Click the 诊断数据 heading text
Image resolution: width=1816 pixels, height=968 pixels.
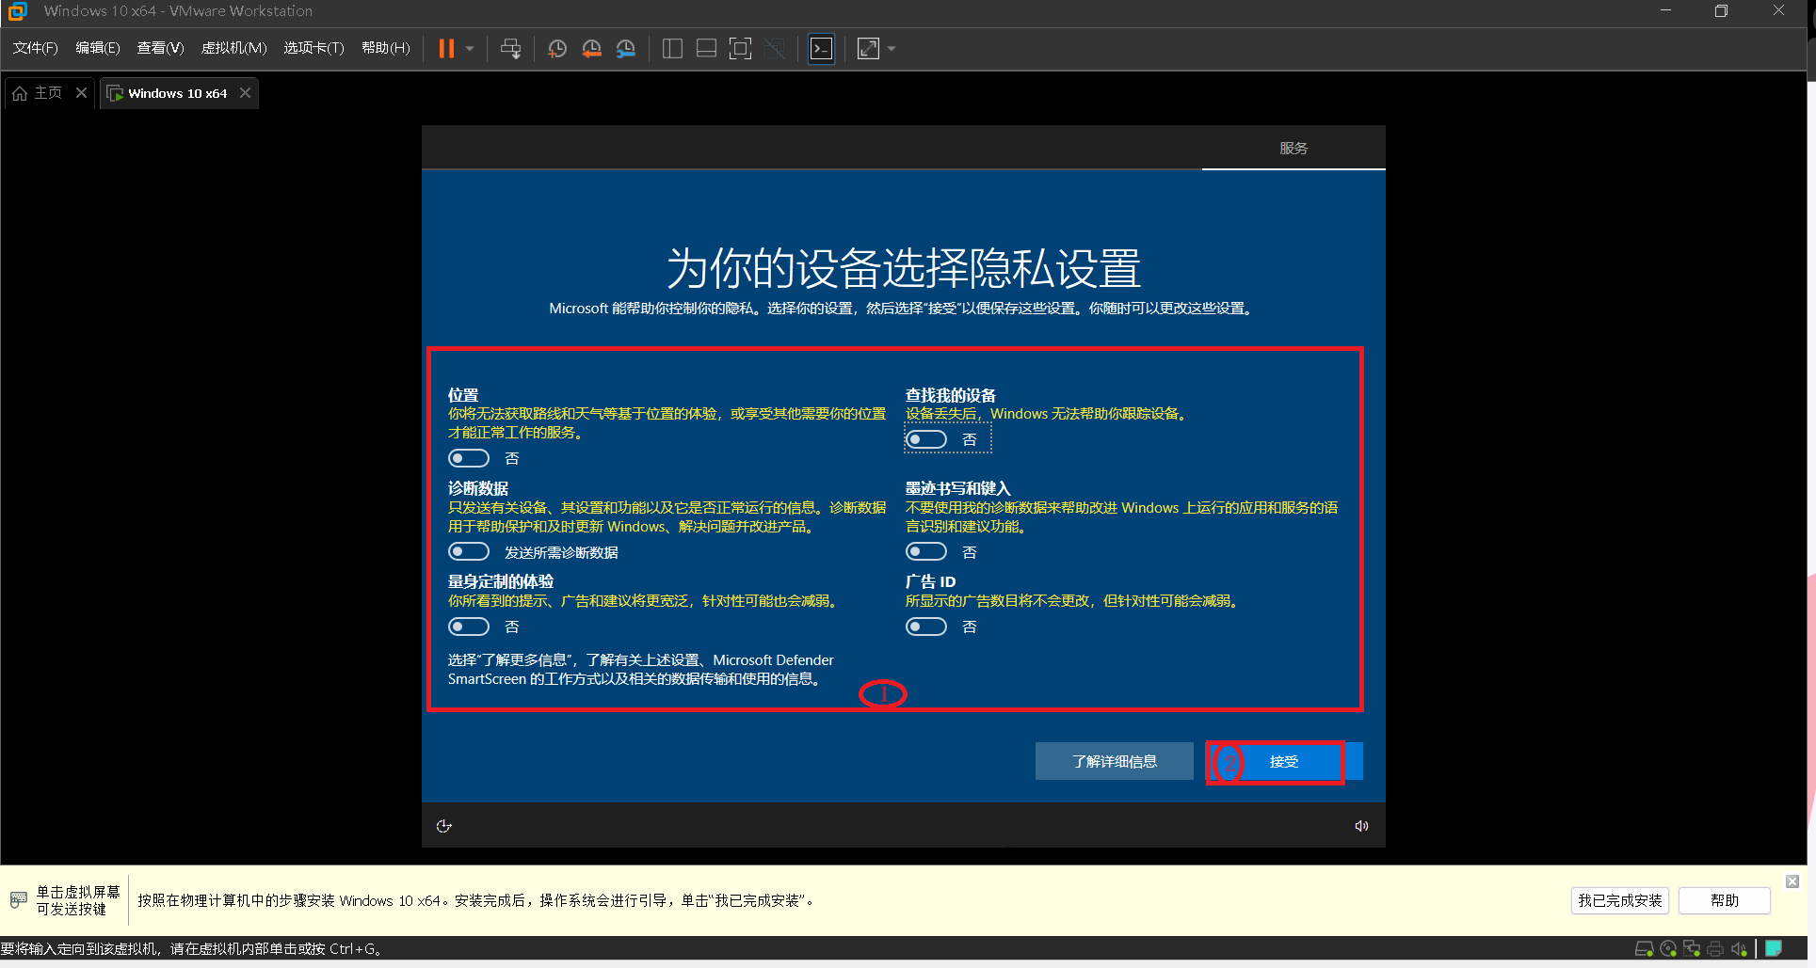coord(478,488)
